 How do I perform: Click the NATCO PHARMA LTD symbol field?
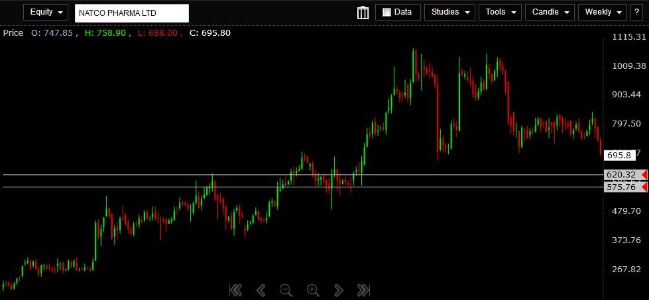click(131, 13)
